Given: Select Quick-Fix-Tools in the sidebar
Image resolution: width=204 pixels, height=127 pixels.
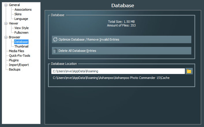Looking at the screenshot, I should point(20,56).
